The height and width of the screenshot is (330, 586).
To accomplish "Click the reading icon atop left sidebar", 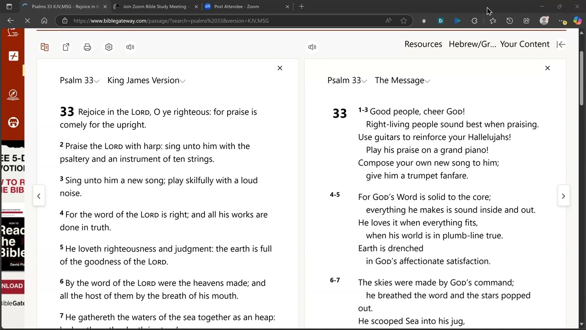I will pos(13,33).
